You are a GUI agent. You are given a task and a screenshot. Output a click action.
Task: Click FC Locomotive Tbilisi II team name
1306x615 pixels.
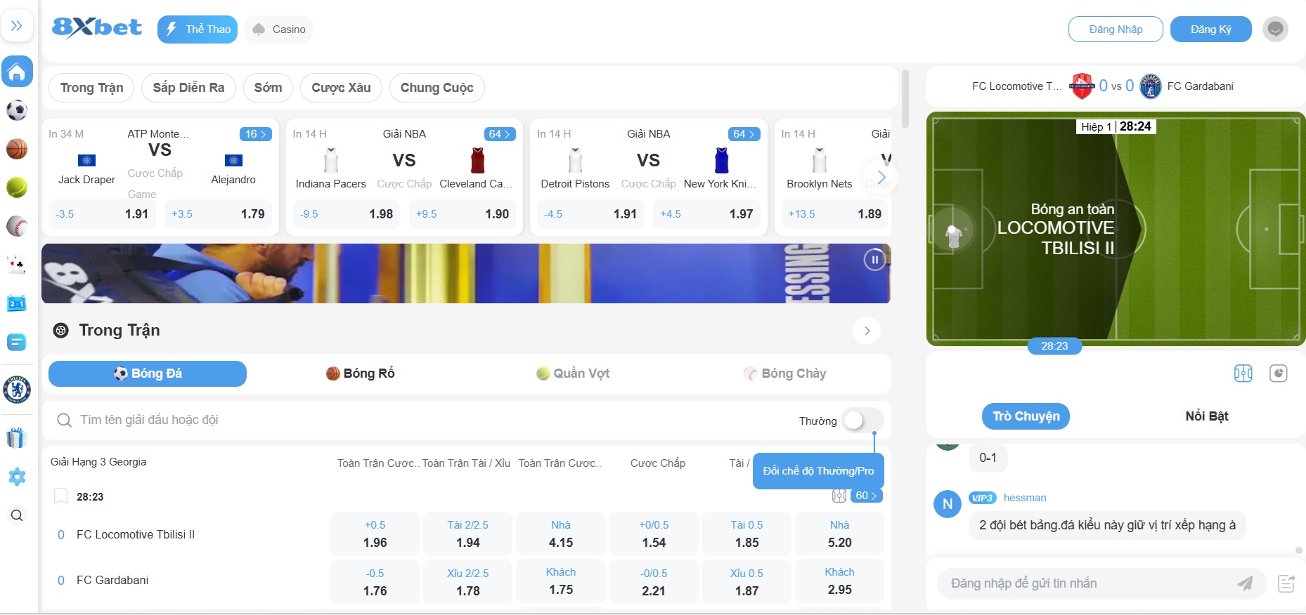(x=136, y=535)
